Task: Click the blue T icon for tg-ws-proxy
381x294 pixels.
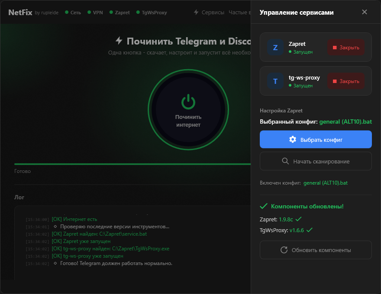Action: (x=275, y=81)
